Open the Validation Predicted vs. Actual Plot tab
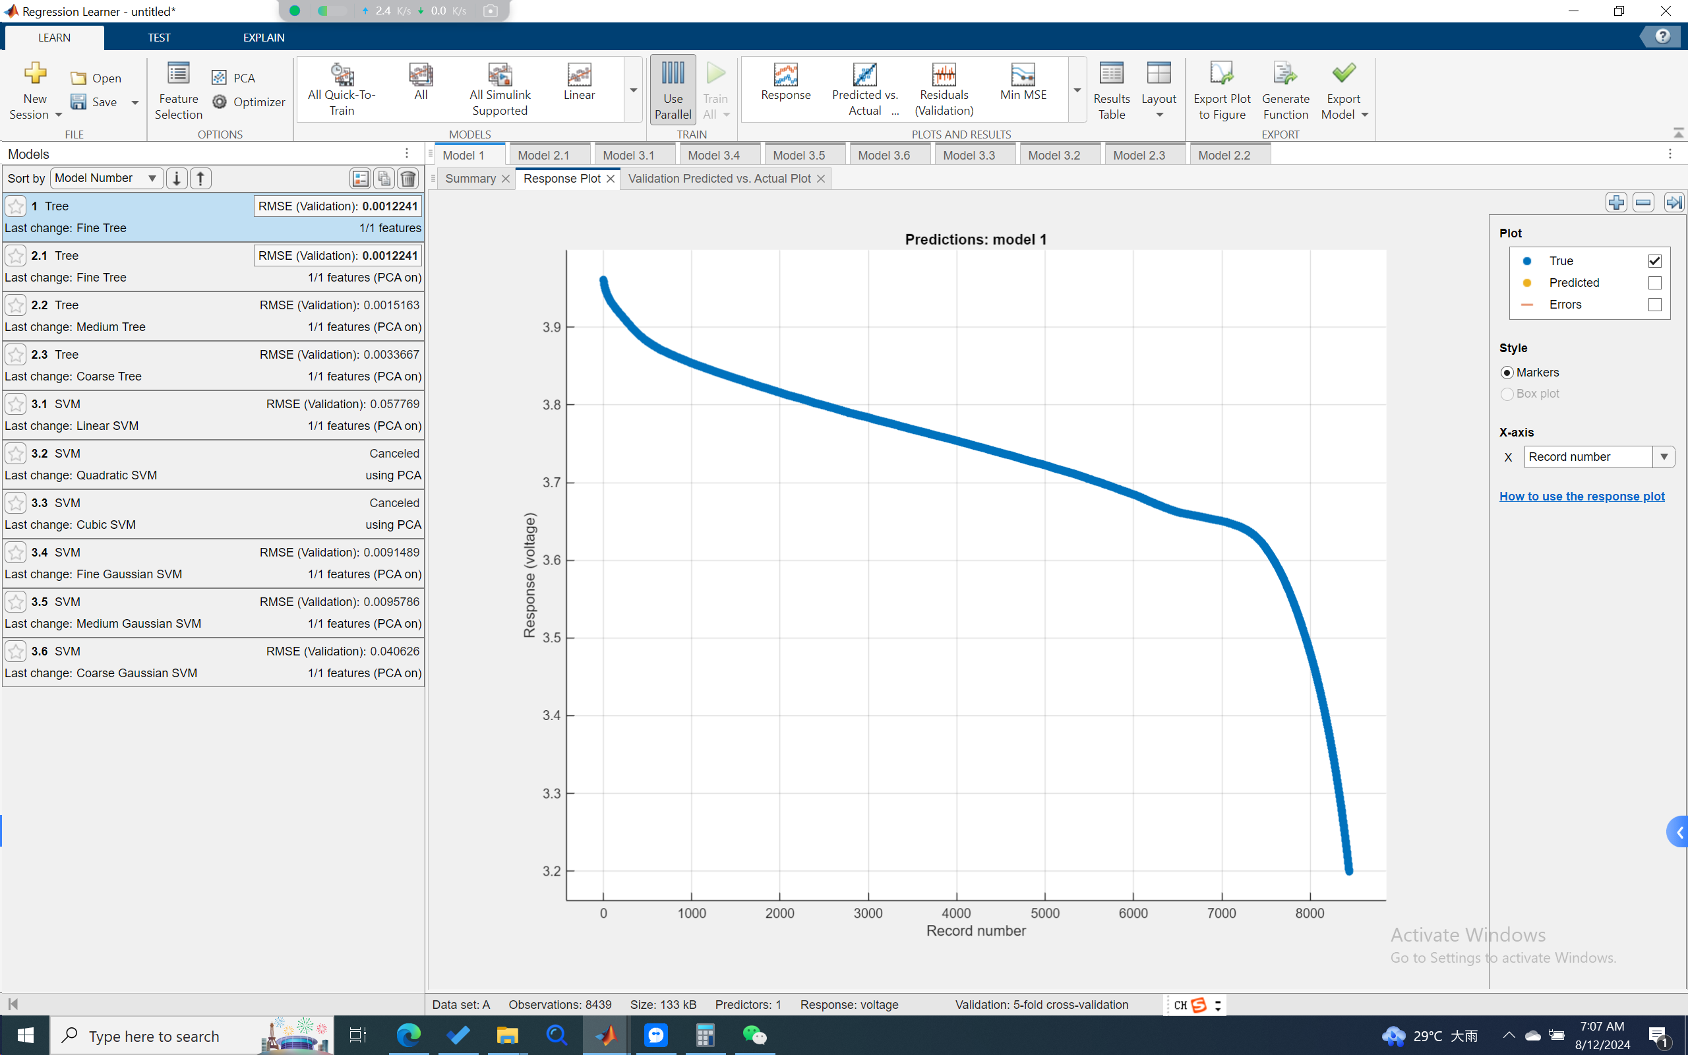This screenshot has width=1688, height=1055. tap(719, 179)
